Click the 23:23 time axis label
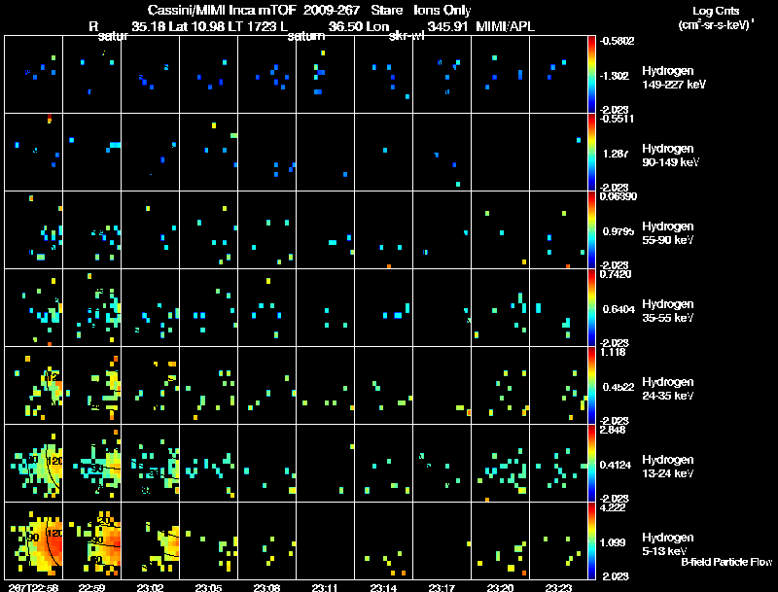This screenshot has height=592, width=778. (558, 588)
